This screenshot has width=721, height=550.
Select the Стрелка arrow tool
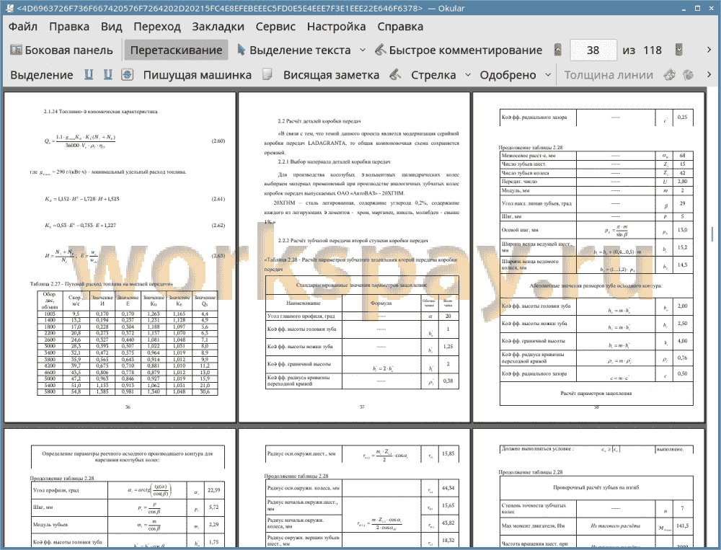(x=433, y=75)
